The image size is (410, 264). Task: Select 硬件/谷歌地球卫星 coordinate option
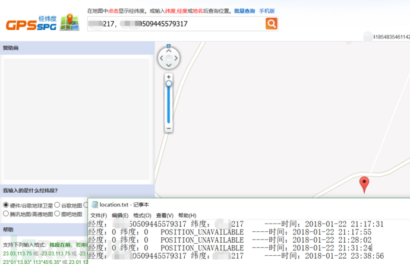tap(6, 205)
